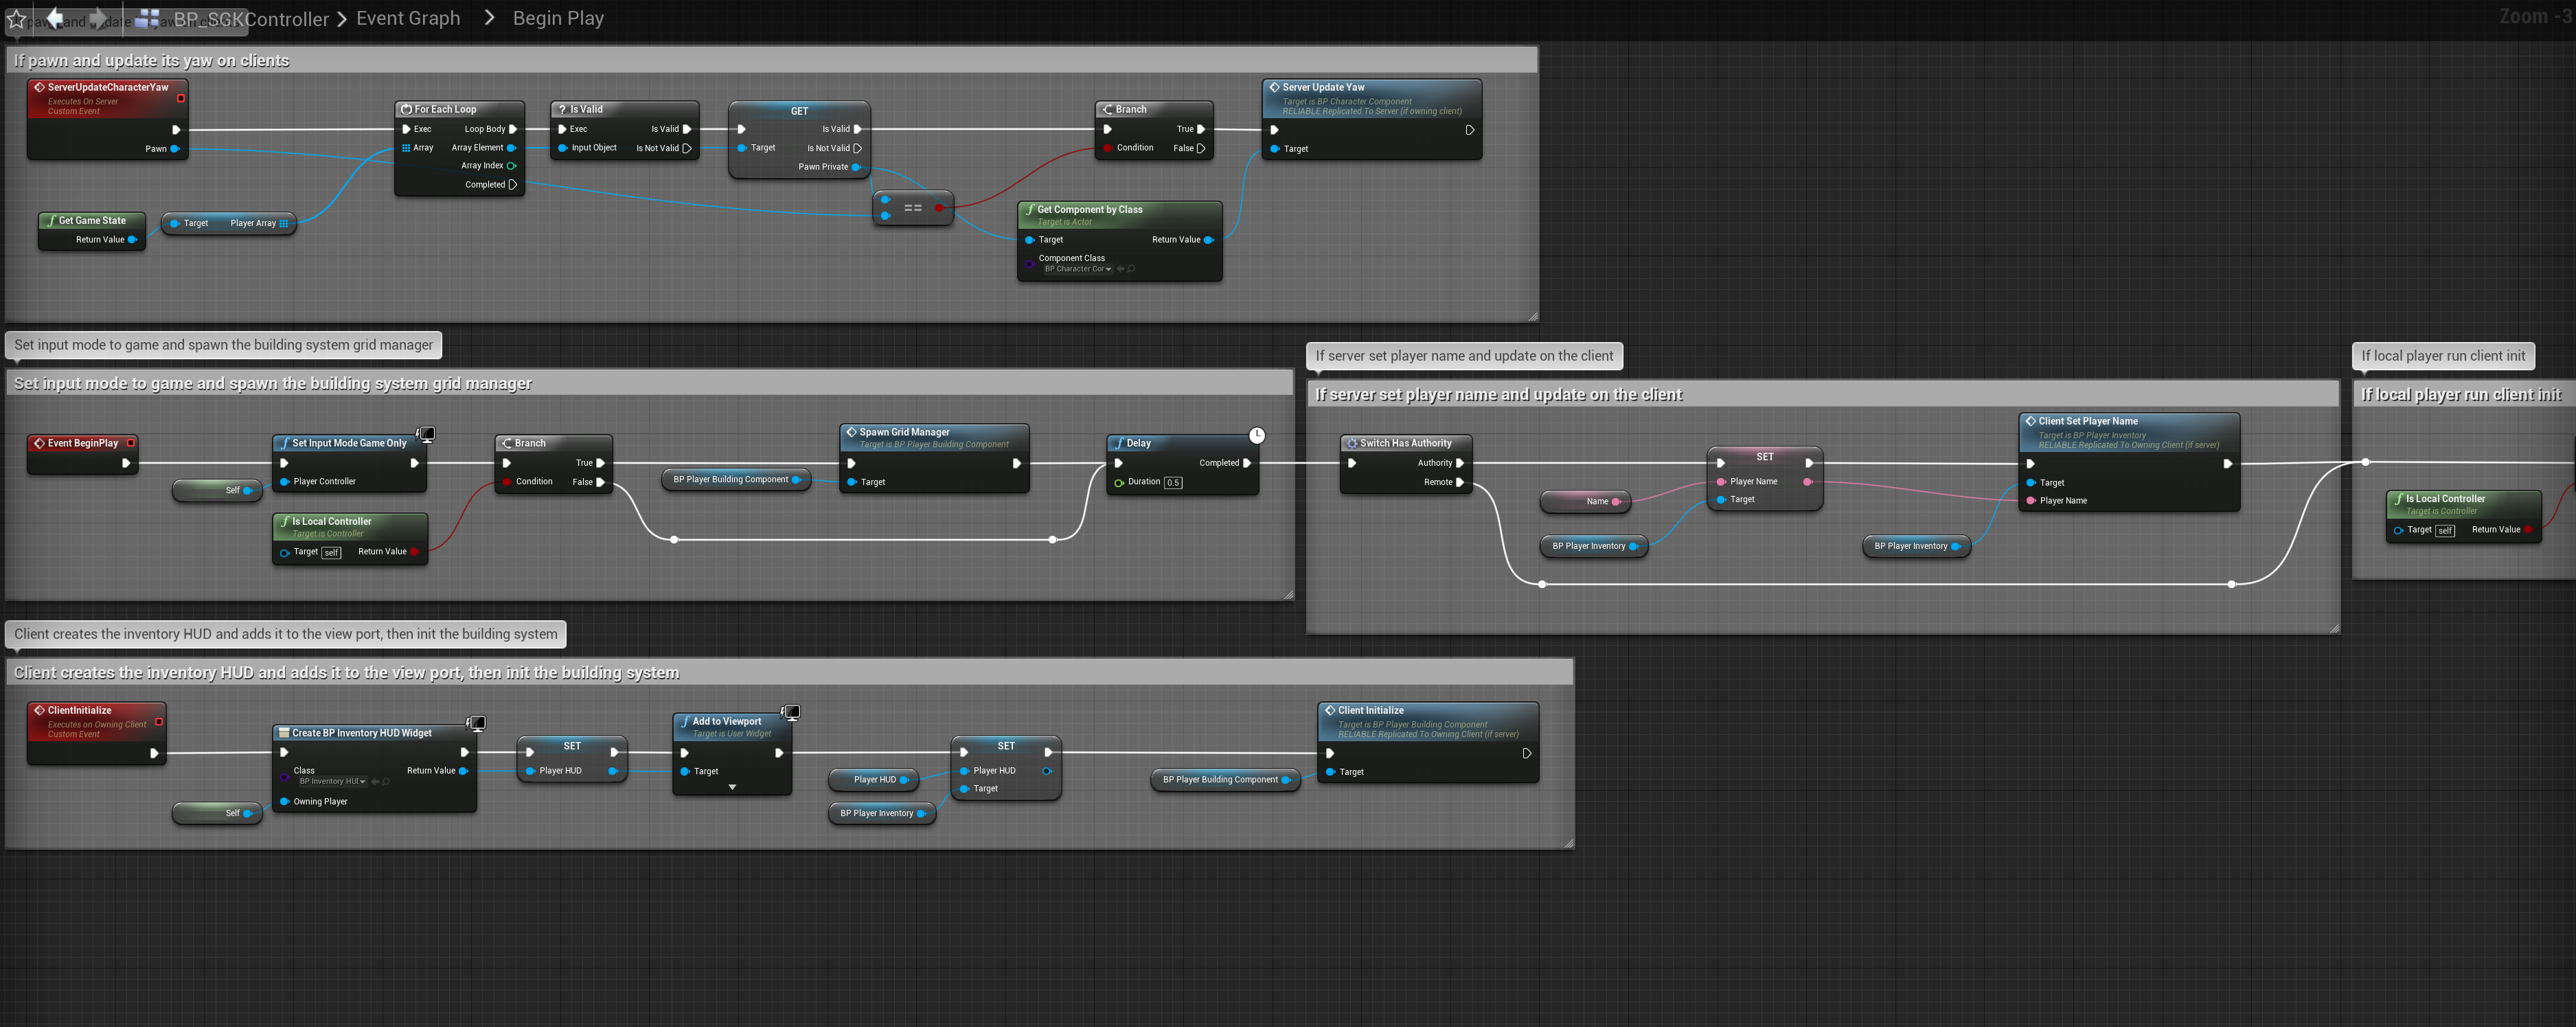Click the favorite star icon in breadcrumb bar
Screen dimensions: 2576x1027
[x=16, y=19]
